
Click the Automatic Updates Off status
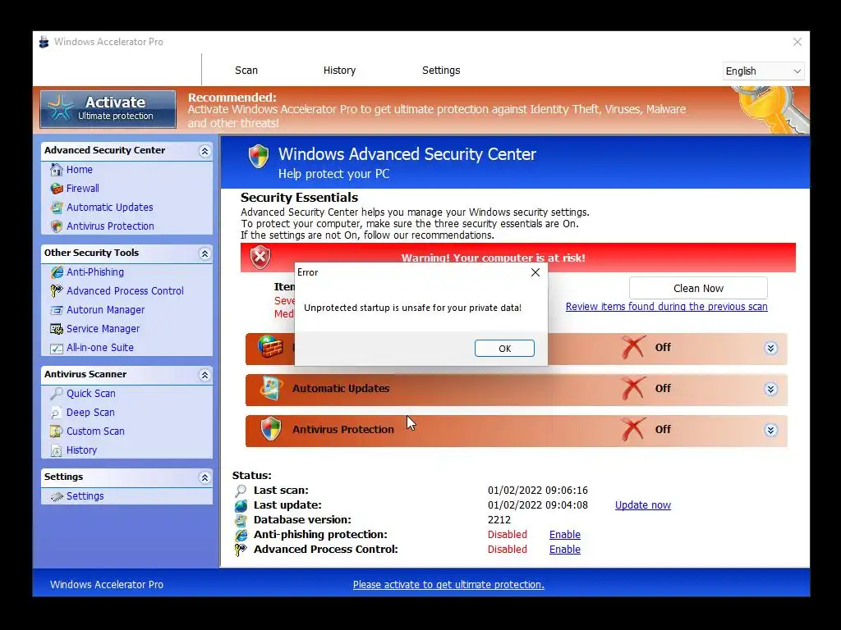click(663, 388)
